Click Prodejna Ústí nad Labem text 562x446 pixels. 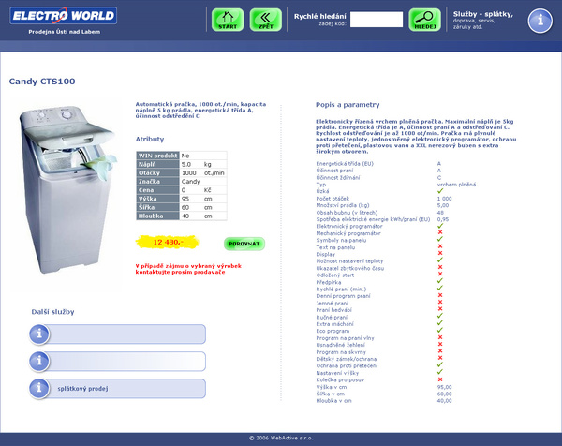pos(65,32)
